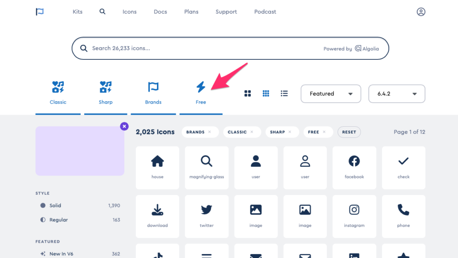Open Docs in navigation
Screen dimensions: 458x258
coord(161,12)
